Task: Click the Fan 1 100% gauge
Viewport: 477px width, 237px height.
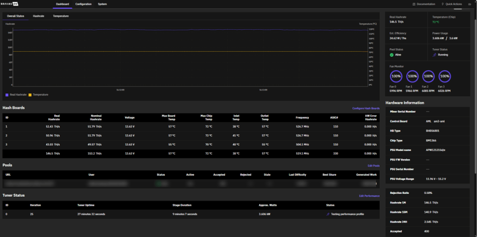Action: click(412, 77)
